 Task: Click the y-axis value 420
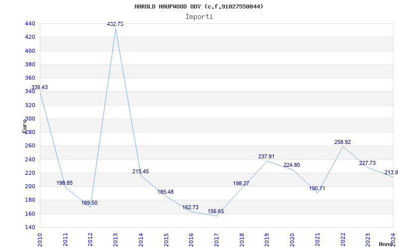pos(30,37)
